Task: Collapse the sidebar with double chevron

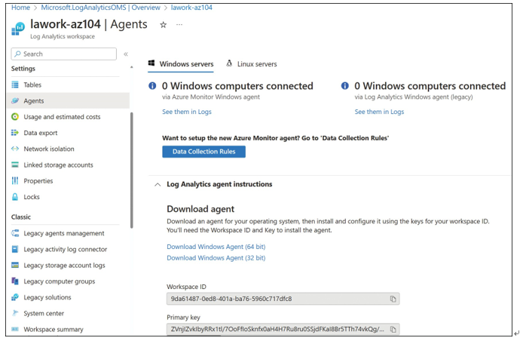Action: [x=126, y=54]
